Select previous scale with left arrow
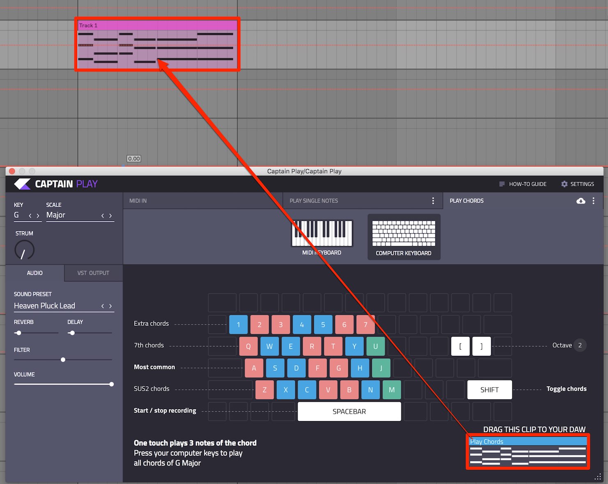The height and width of the screenshot is (484, 608). coord(103,216)
